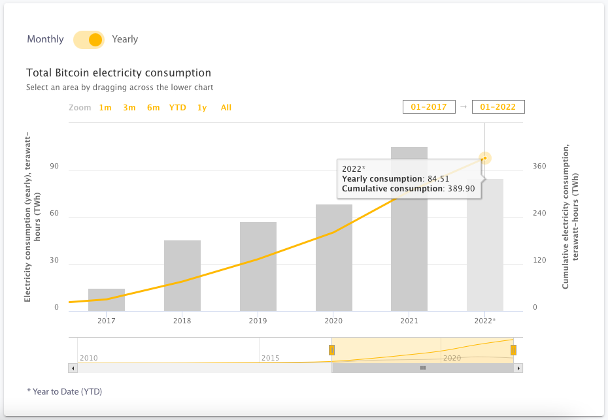608x420 pixels.
Task: Click the navigator right scroll arrow
Action: click(518, 368)
